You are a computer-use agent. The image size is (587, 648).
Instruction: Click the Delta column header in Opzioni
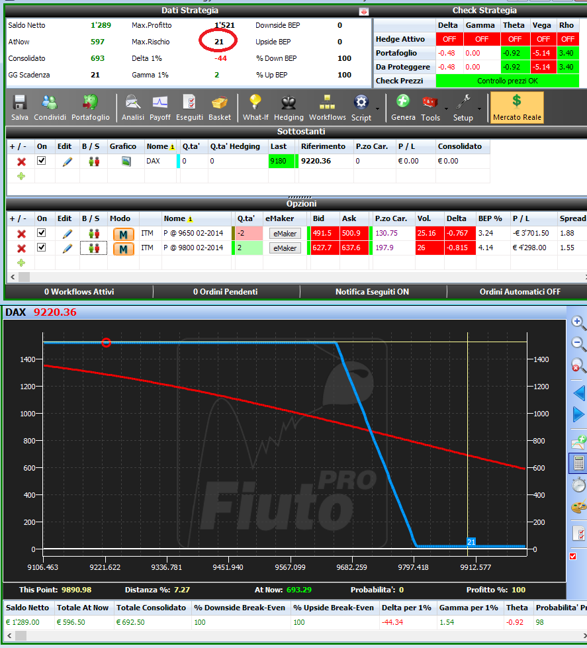click(x=456, y=218)
